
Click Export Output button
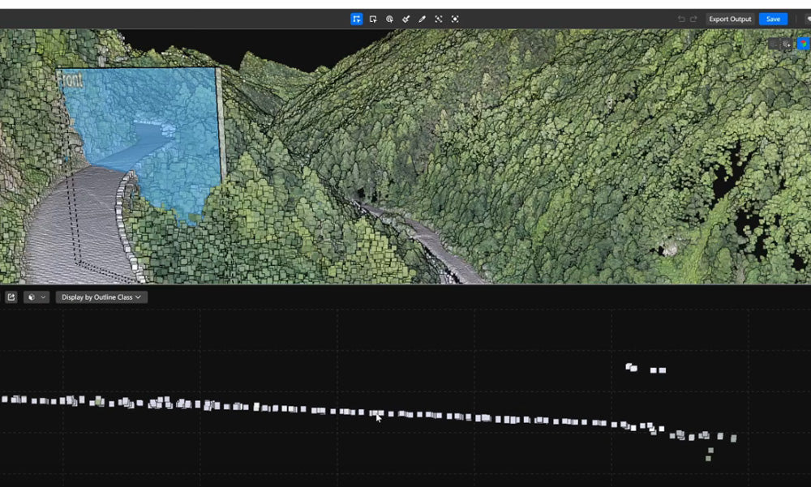(730, 19)
